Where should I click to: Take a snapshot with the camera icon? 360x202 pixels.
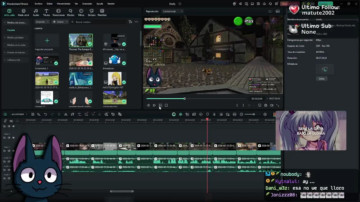(266, 105)
